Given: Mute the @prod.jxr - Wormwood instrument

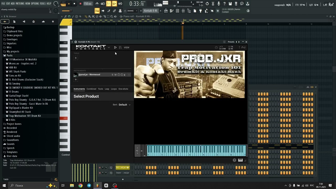Looking at the screenshot, I should tap(115, 75).
